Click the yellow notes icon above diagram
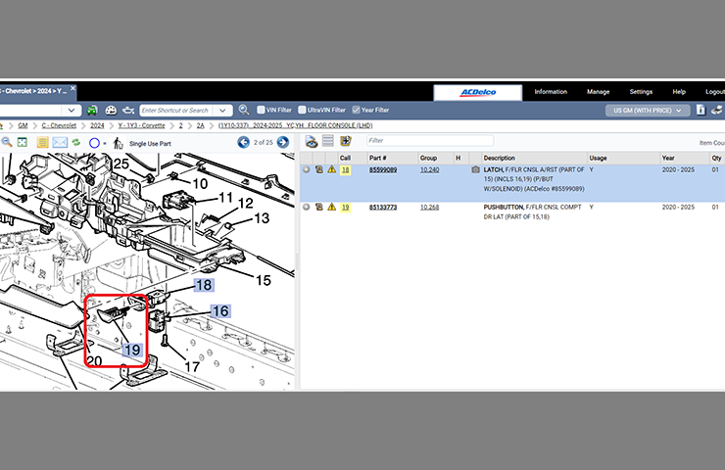 [42, 143]
